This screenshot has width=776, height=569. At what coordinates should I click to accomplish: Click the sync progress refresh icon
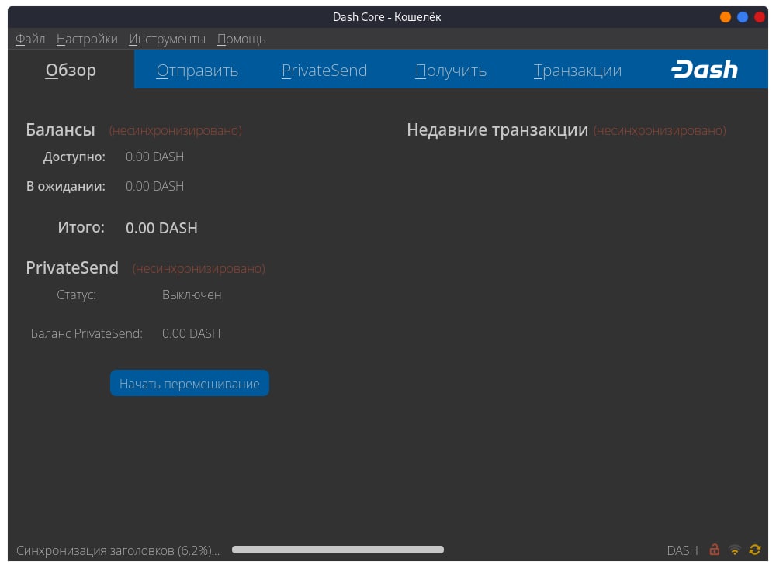[755, 549]
